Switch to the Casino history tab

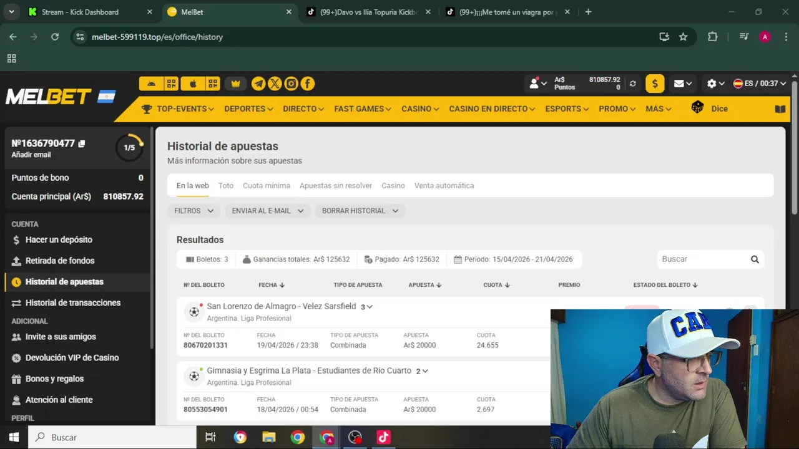[x=393, y=185]
